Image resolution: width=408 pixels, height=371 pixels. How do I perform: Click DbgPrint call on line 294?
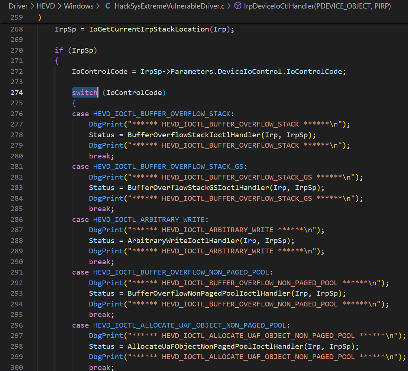coord(106,304)
